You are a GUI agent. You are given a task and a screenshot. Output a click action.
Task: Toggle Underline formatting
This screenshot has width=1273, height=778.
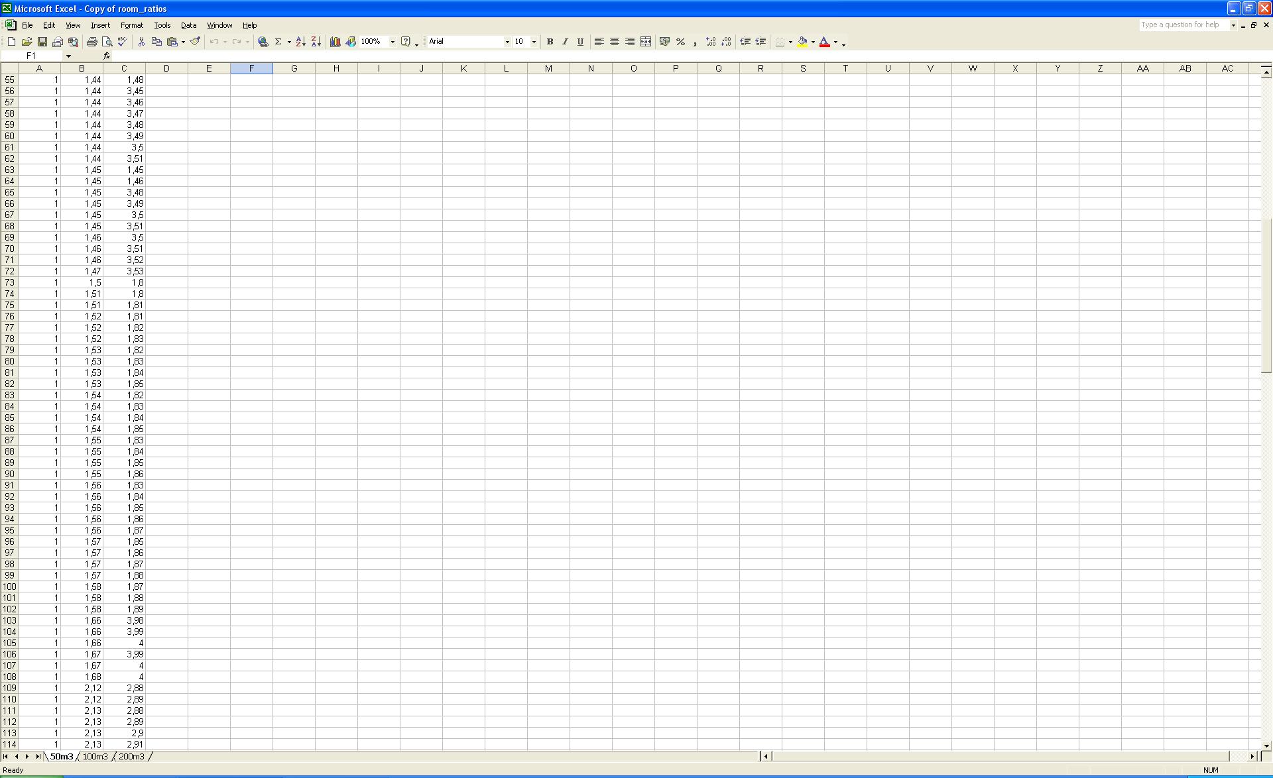pos(580,42)
